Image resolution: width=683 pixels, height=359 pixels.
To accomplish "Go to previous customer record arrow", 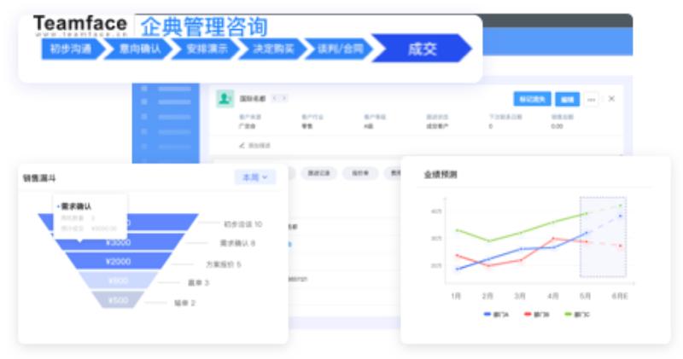I will coord(274,98).
